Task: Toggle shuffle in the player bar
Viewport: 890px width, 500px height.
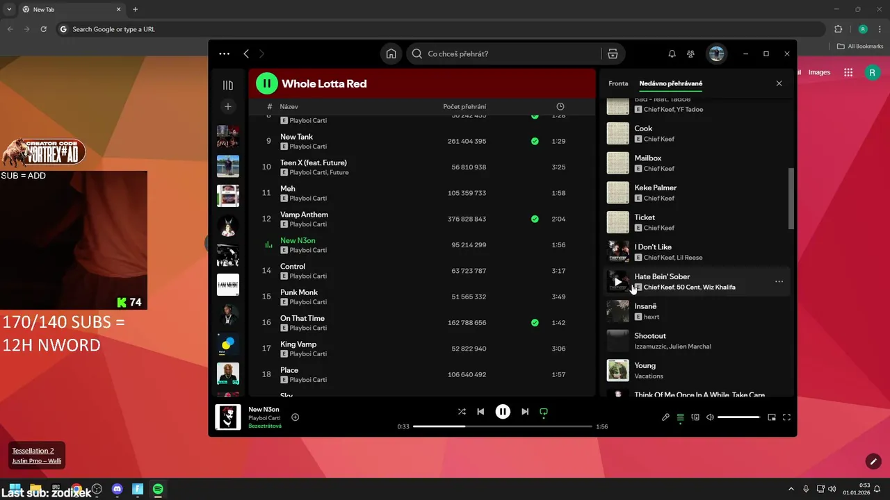Action: point(462,412)
